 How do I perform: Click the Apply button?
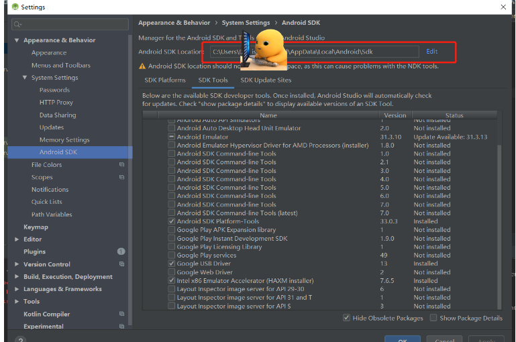[486, 339]
